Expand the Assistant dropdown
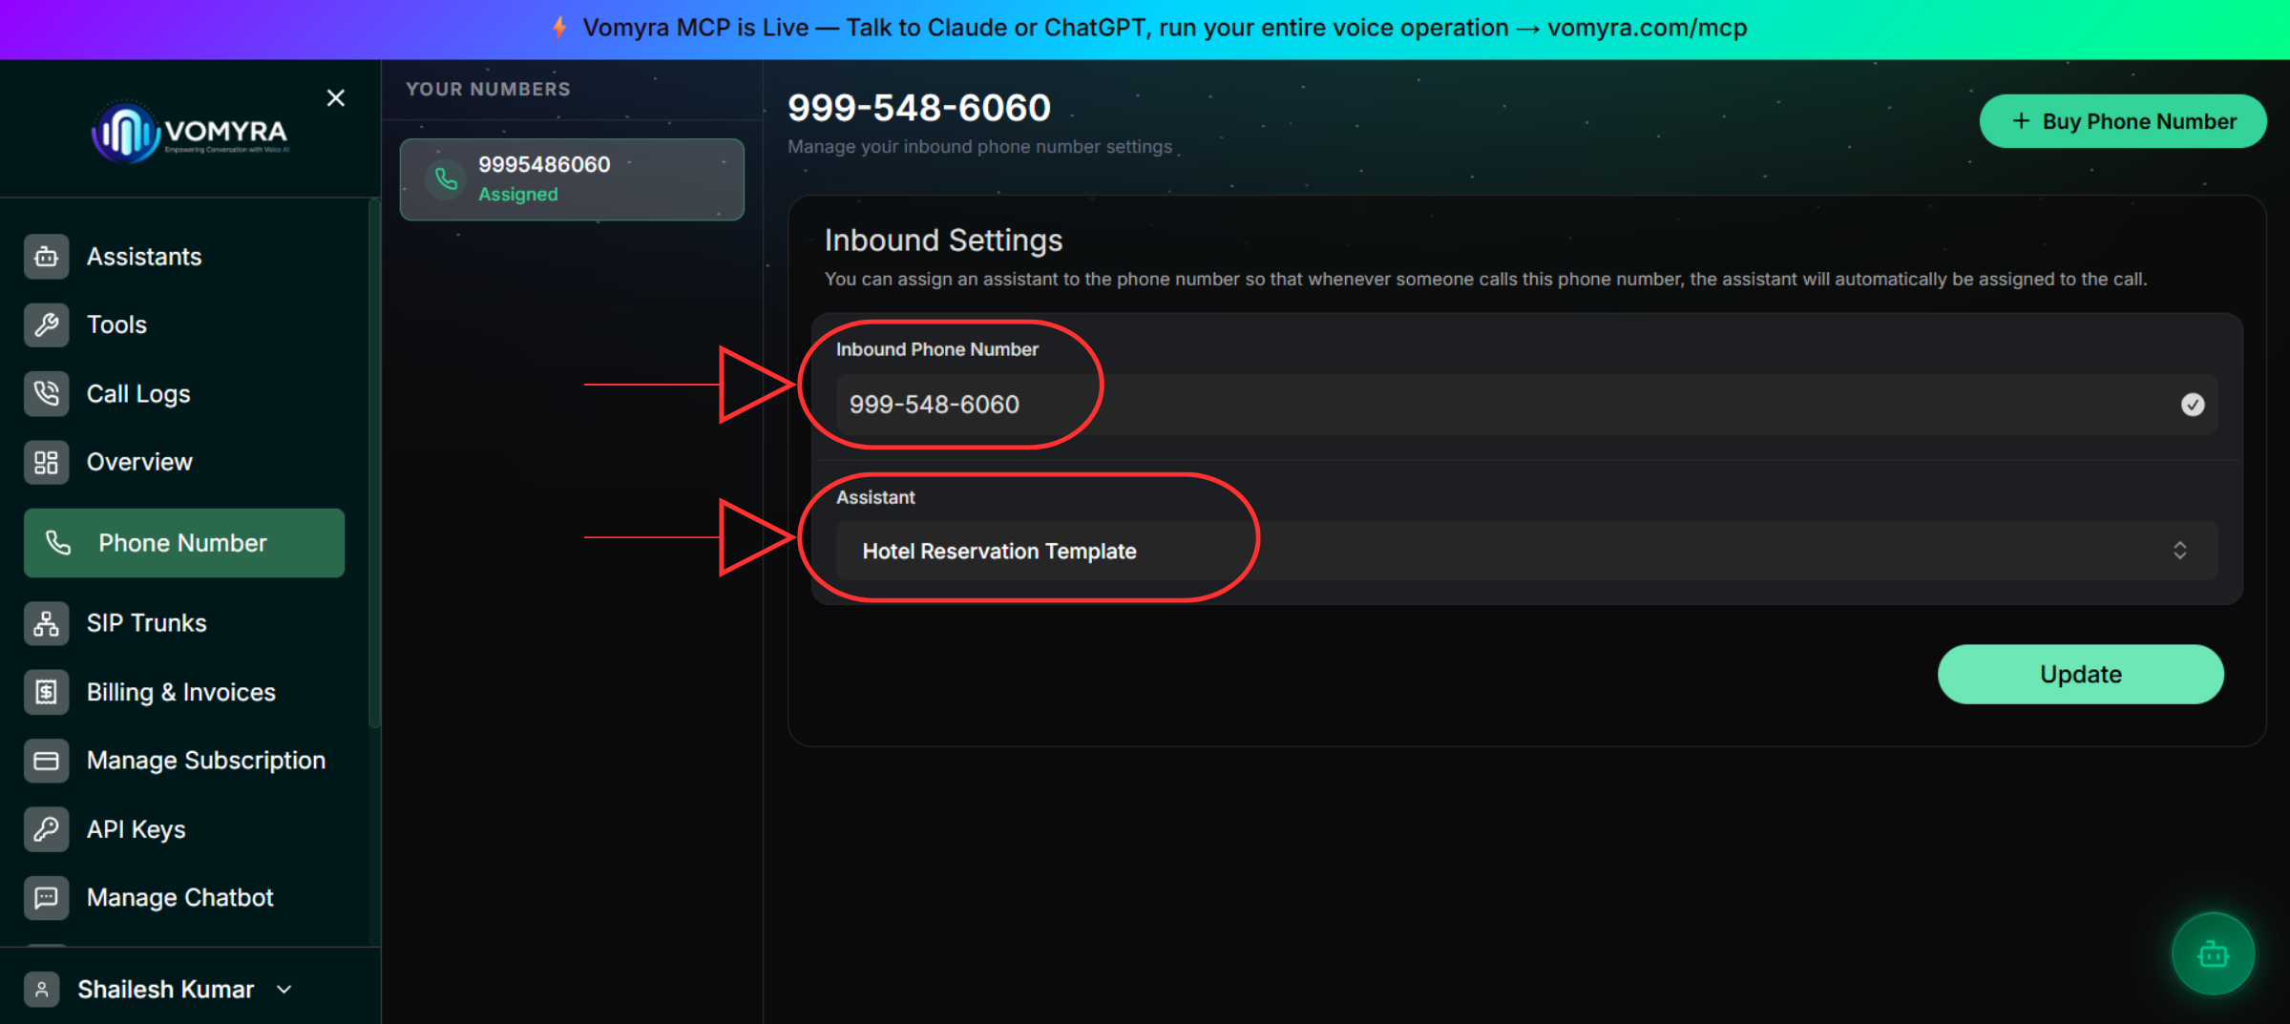The image size is (2290, 1024). tap(1526, 551)
